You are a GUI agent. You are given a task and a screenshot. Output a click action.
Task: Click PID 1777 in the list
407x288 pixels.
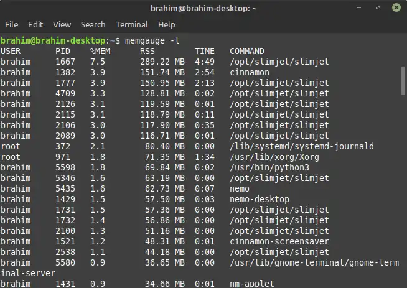click(x=65, y=83)
